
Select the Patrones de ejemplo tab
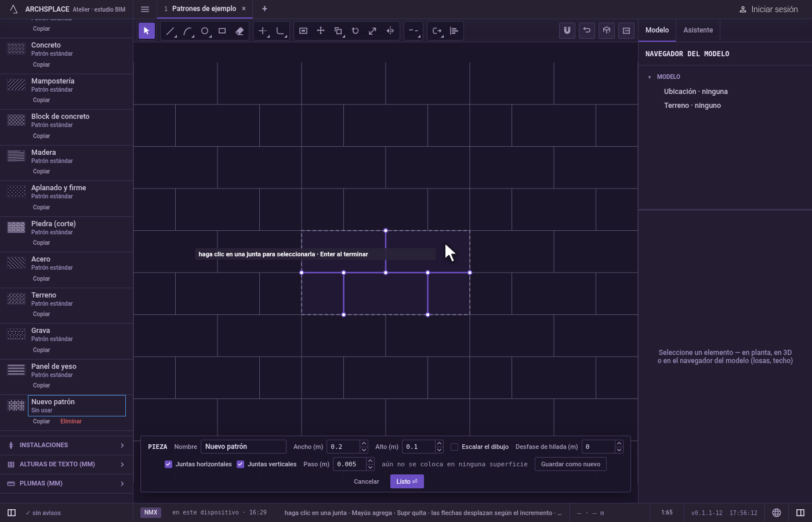click(x=204, y=9)
